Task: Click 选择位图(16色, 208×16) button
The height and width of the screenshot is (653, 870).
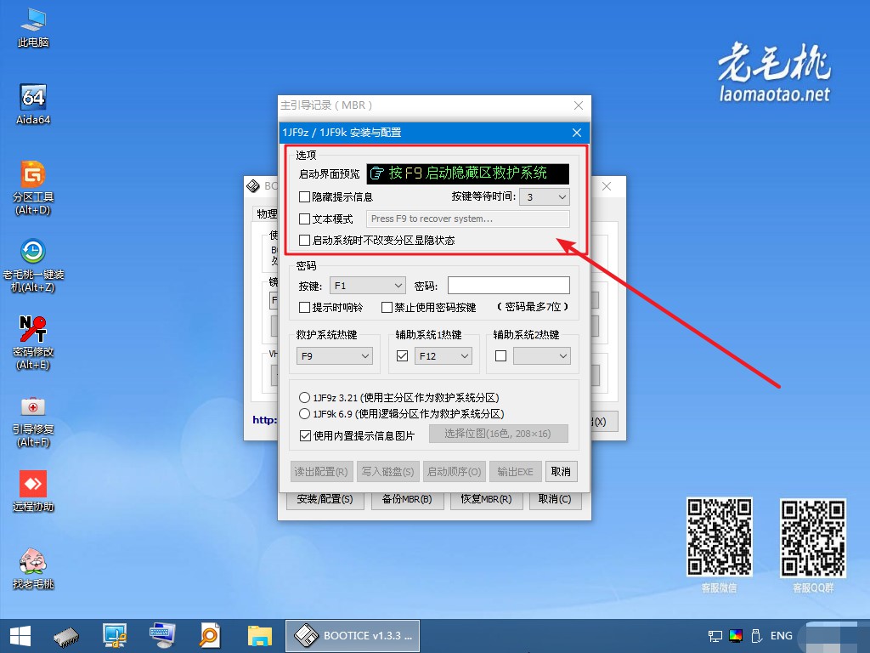Action: pos(498,434)
